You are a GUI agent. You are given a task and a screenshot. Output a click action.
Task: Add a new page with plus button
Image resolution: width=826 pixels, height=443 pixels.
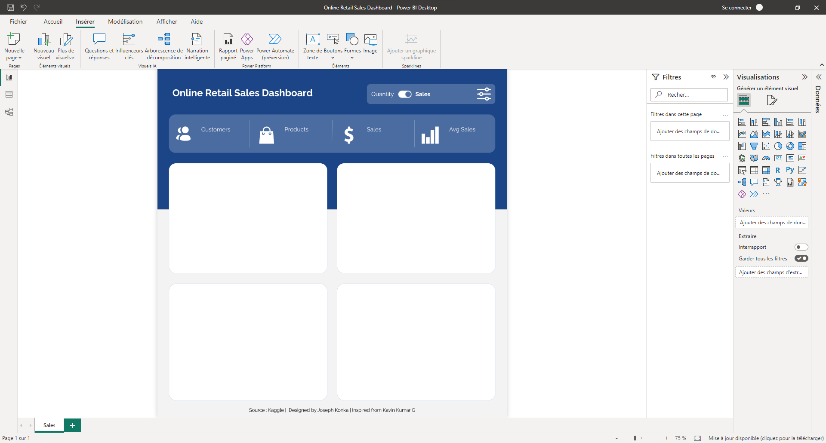point(72,425)
